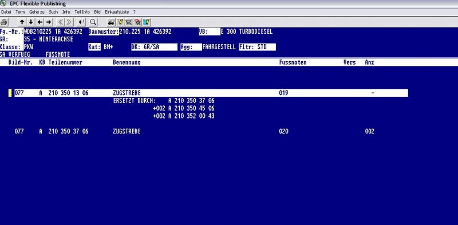Click E 300 TURBODIESEL text
This screenshot has width=458, height=225.
click(247, 31)
